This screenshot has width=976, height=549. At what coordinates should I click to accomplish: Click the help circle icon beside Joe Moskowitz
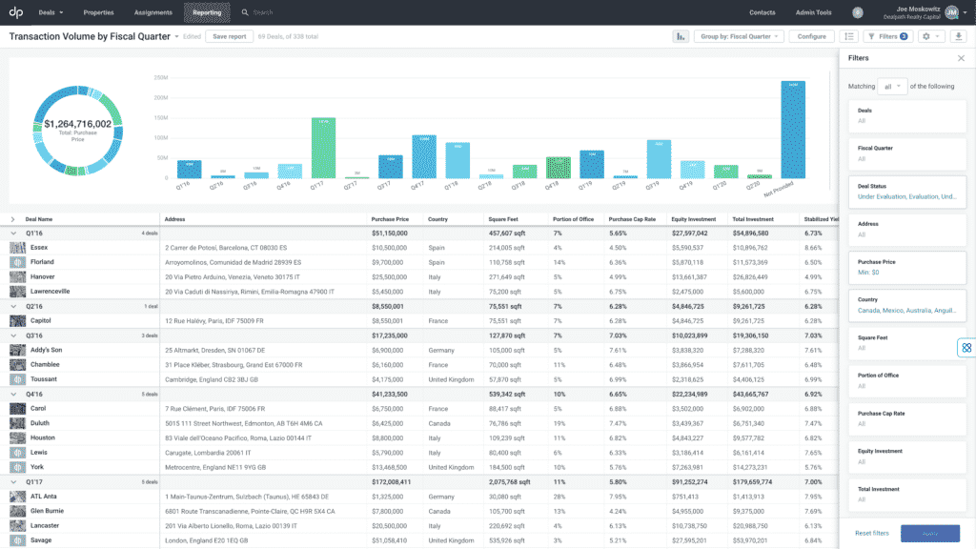858,12
